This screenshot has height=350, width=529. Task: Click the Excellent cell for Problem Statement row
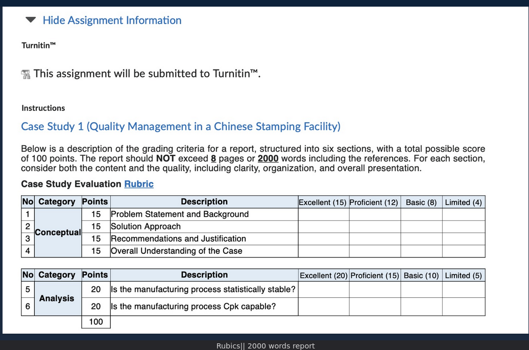[x=324, y=214]
